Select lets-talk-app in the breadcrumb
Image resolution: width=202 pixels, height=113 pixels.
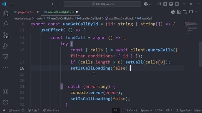(23, 19)
